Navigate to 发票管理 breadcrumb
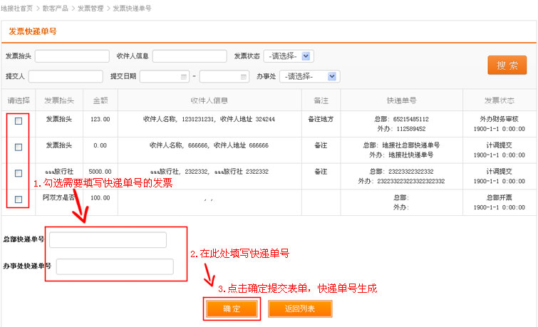This screenshot has height=327, width=538. 91,8
